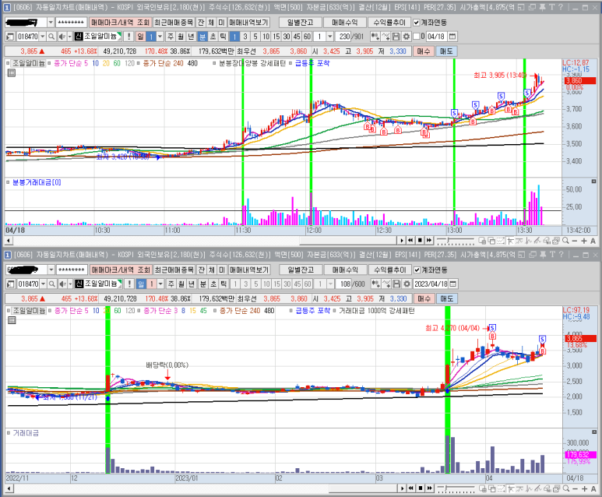The height and width of the screenshot is (497, 602).
Task: Click candle count field 230 in top window
Action: [343, 37]
